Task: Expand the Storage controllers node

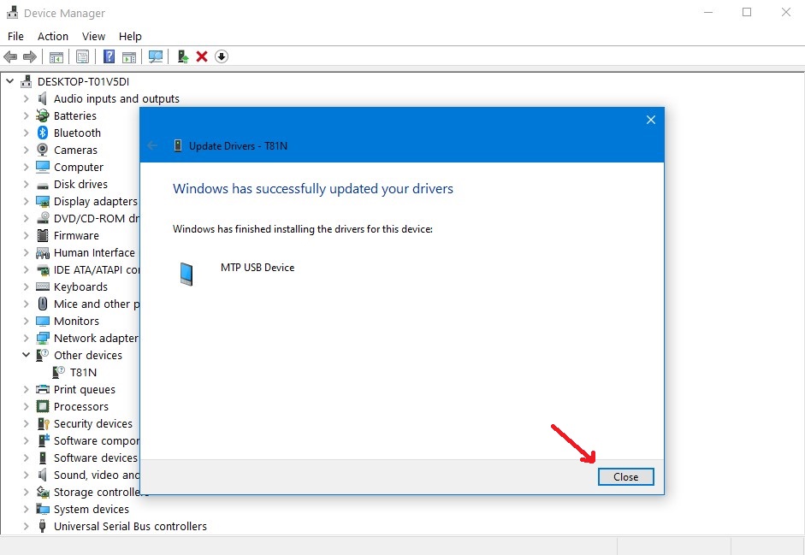Action: click(x=27, y=492)
